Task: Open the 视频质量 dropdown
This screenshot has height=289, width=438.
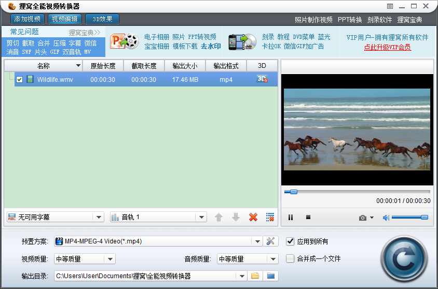Action: pyautogui.click(x=109, y=259)
